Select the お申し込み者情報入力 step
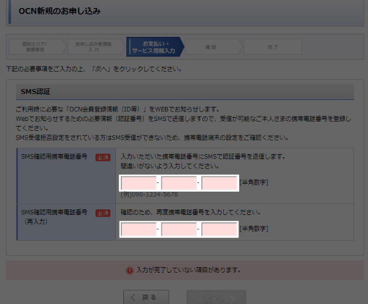The height and width of the screenshot is (304, 368). coord(96,47)
